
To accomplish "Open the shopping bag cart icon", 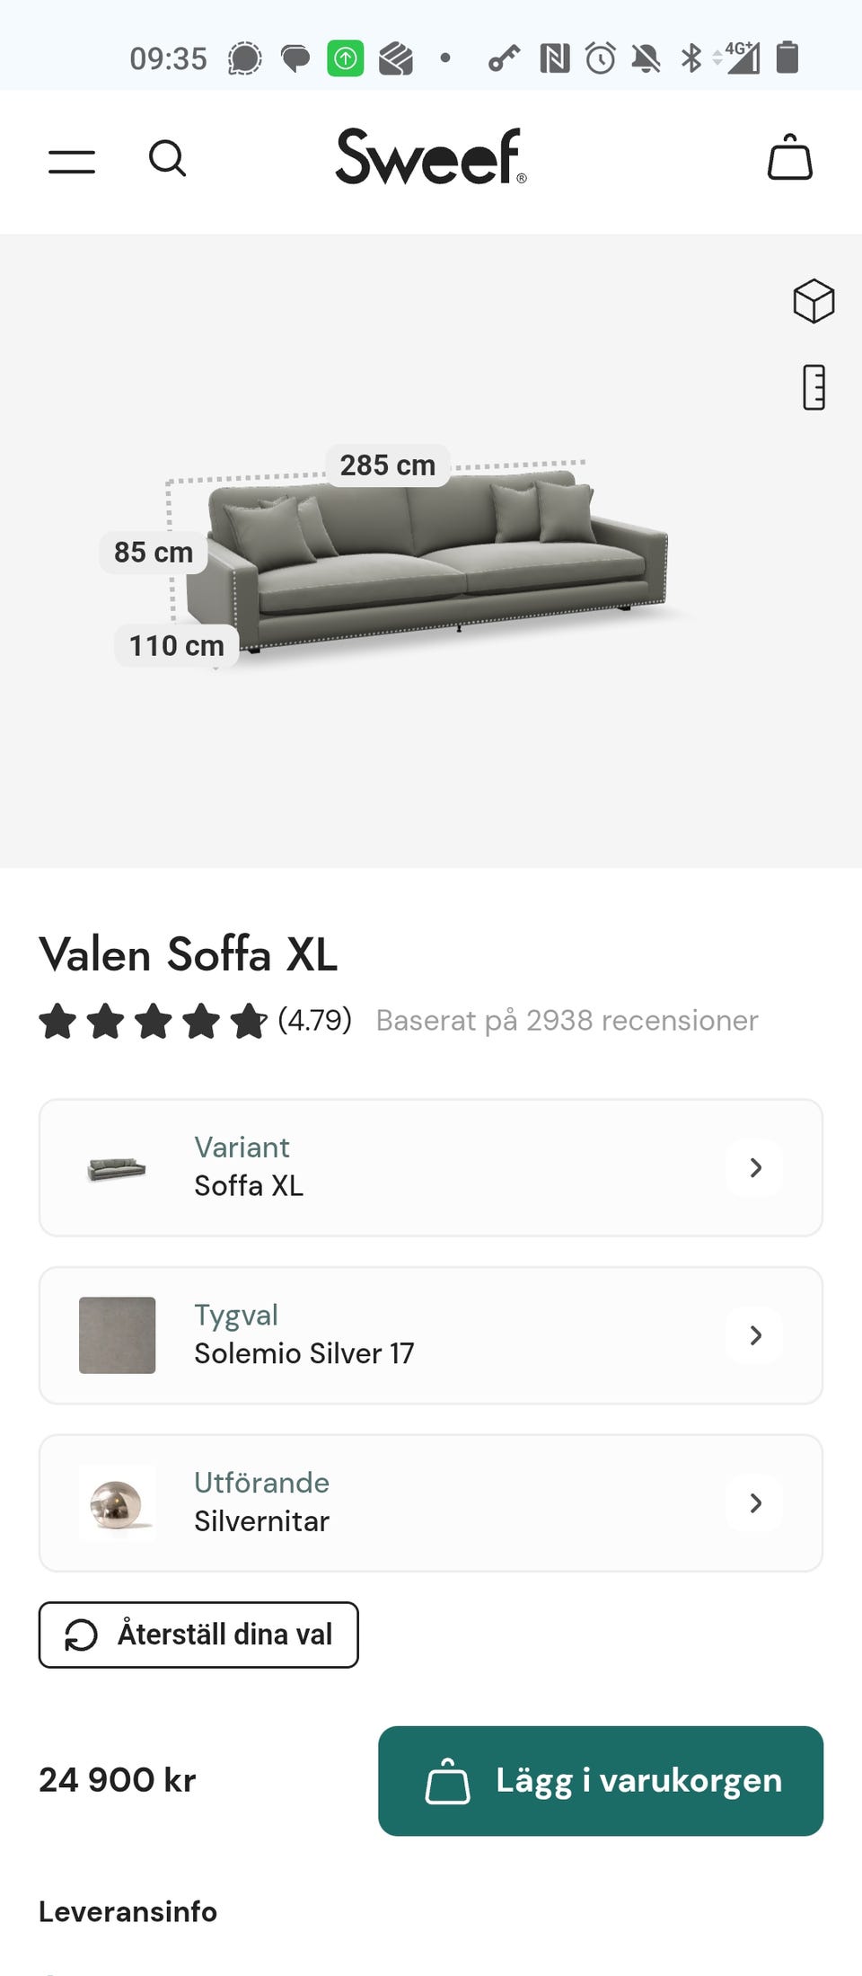I will pos(789,158).
